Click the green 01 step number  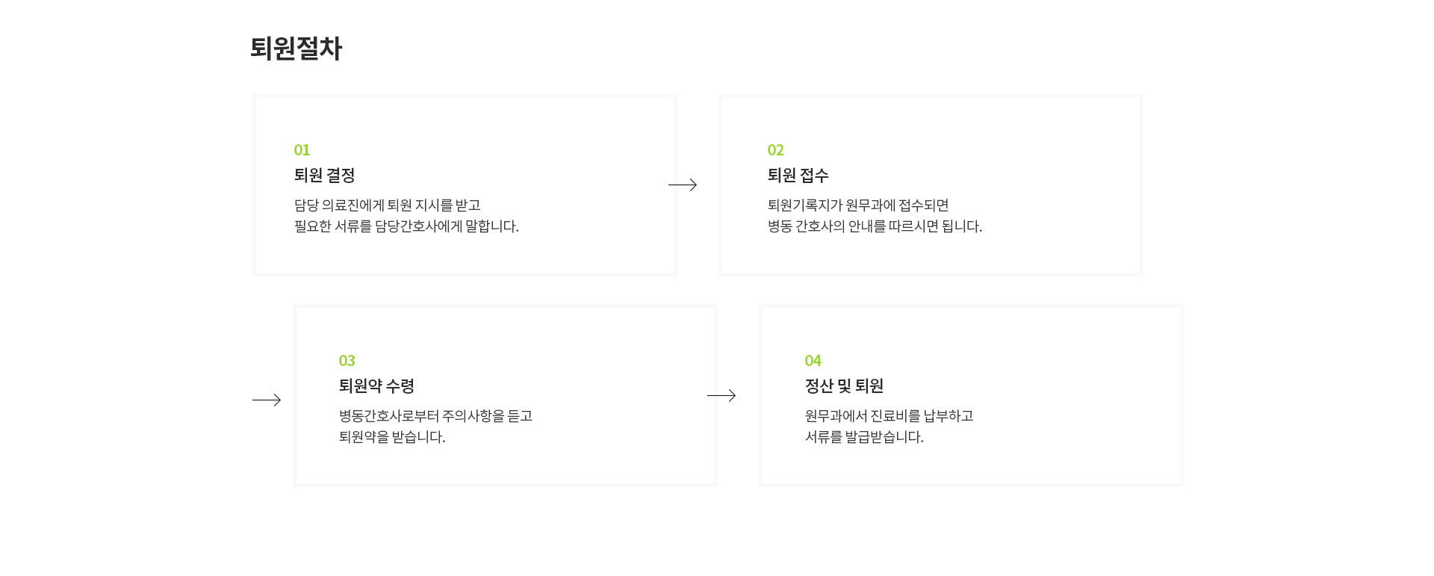click(x=302, y=150)
